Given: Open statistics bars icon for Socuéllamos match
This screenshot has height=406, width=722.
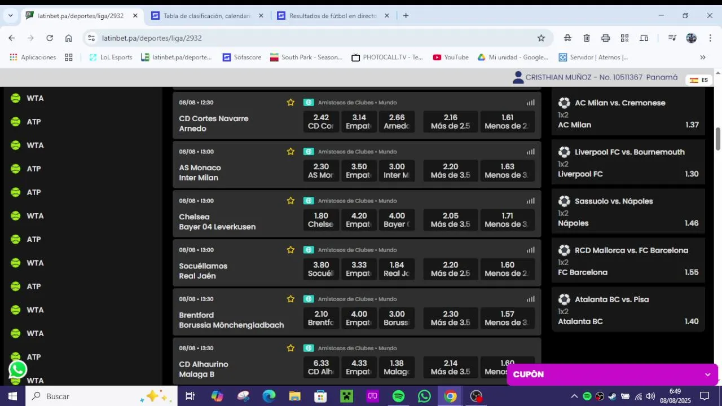Looking at the screenshot, I should pyautogui.click(x=530, y=250).
